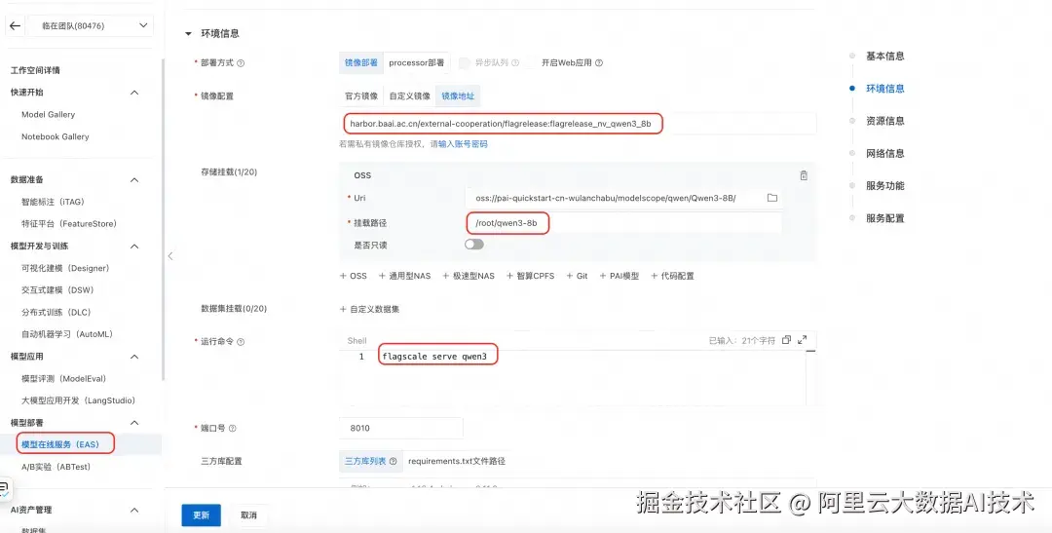
Task: Add a 极速型NAS mount
Action: (469, 276)
